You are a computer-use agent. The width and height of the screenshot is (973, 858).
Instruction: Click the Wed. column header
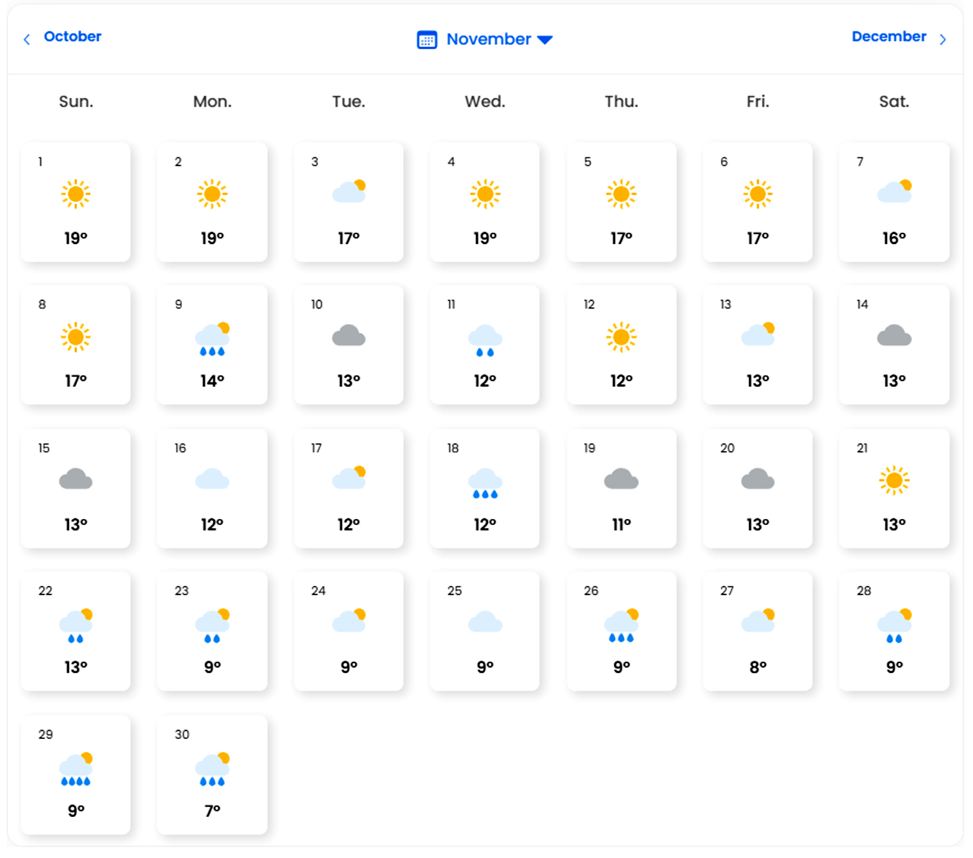click(485, 101)
